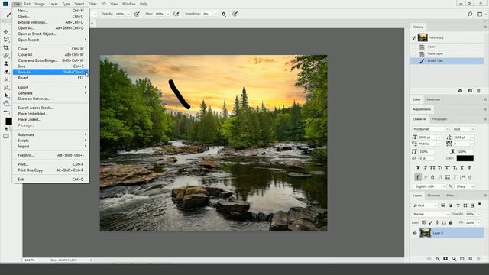Create new layer icon in Layers panel
Viewport: 489px width, 275px height.
(x=471, y=259)
